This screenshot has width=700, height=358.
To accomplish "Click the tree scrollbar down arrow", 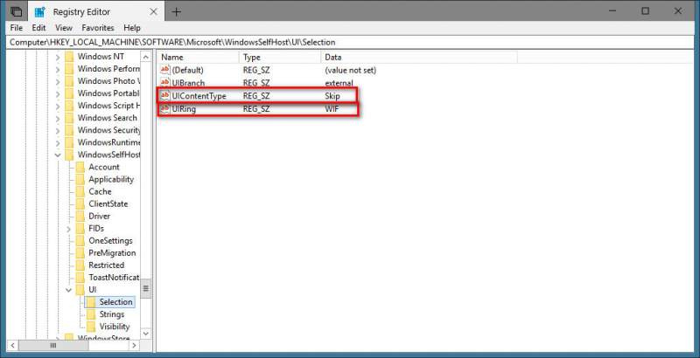I will point(146,333).
